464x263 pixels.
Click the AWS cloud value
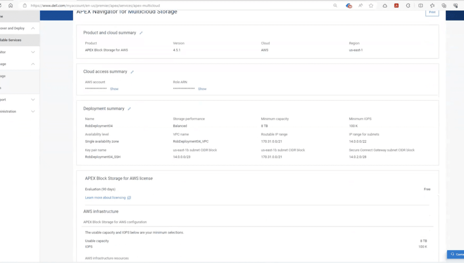pyautogui.click(x=265, y=50)
